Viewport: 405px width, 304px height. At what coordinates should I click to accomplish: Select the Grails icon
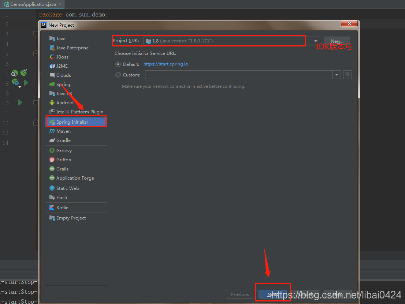click(x=52, y=169)
